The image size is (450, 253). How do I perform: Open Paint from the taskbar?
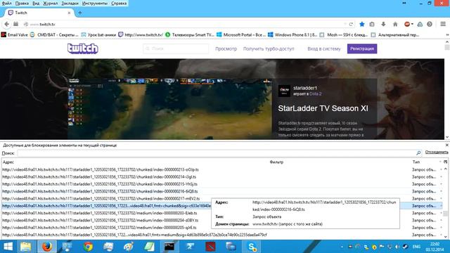(x=128, y=247)
